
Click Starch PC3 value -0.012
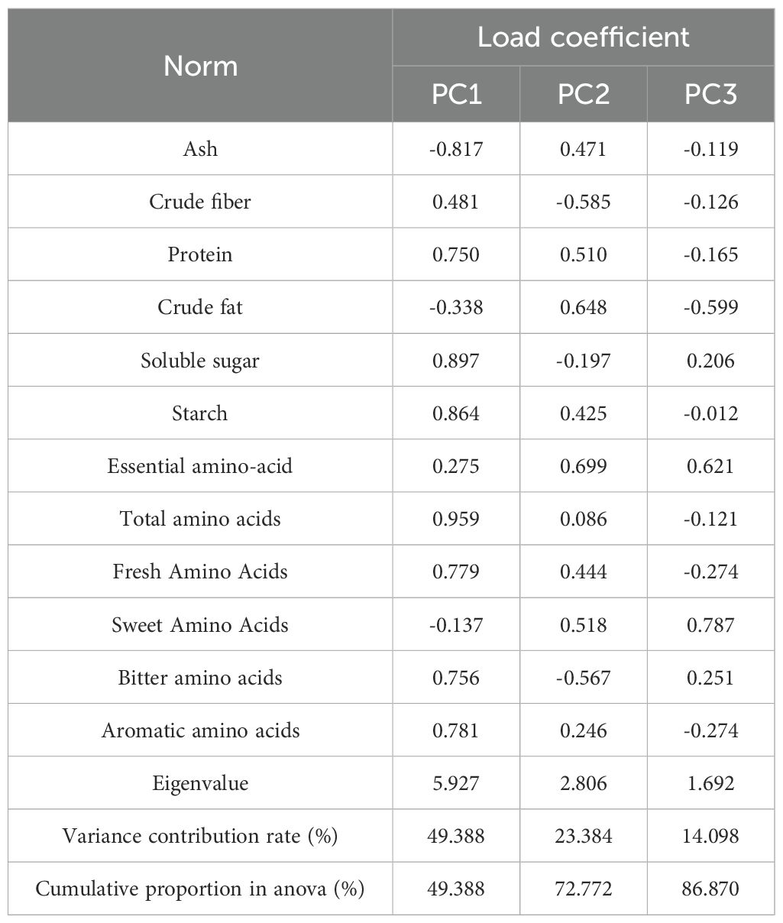(x=710, y=413)
